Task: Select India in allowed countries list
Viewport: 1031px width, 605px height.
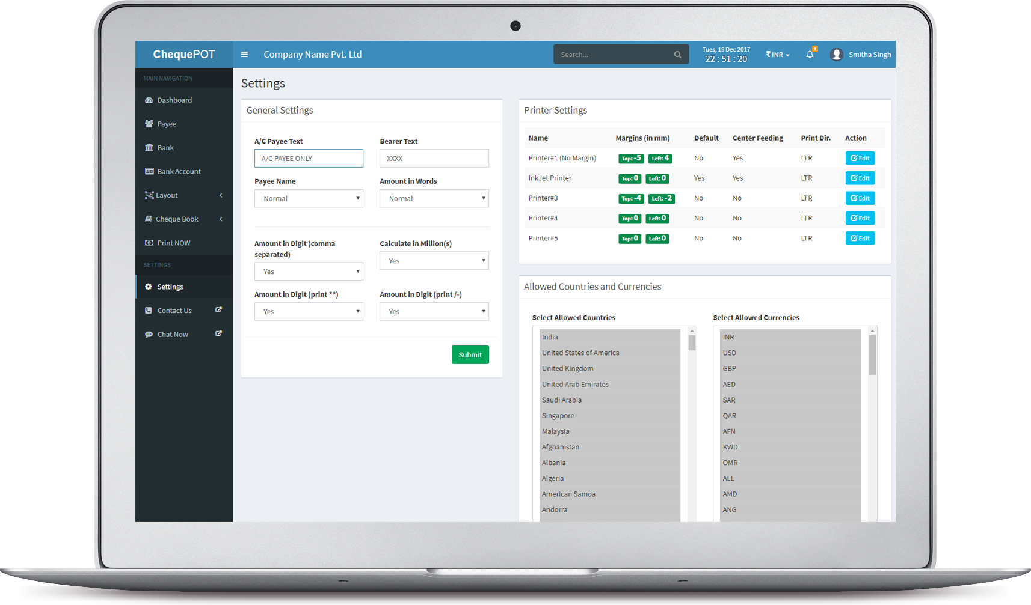Action: point(610,337)
